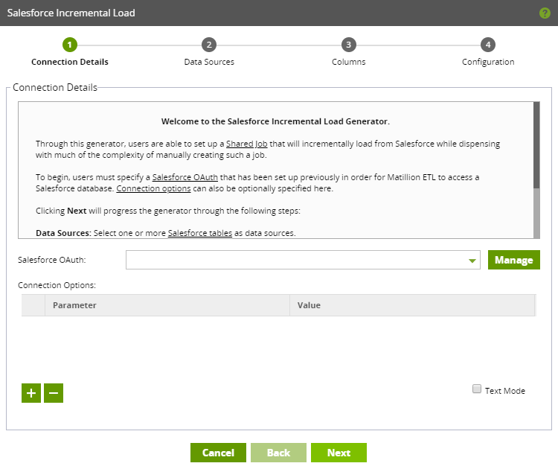
Task: Click the Value column header
Action: (412, 305)
